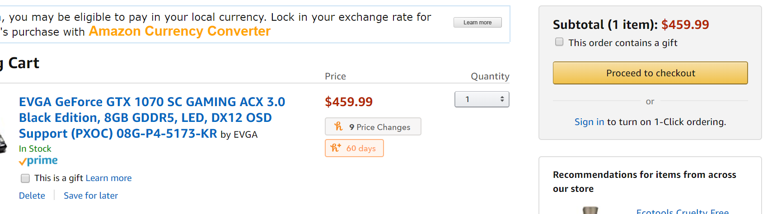Click the Prime logo under In Stock
The width and height of the screenshot is (772, 214).
(38, 161)
